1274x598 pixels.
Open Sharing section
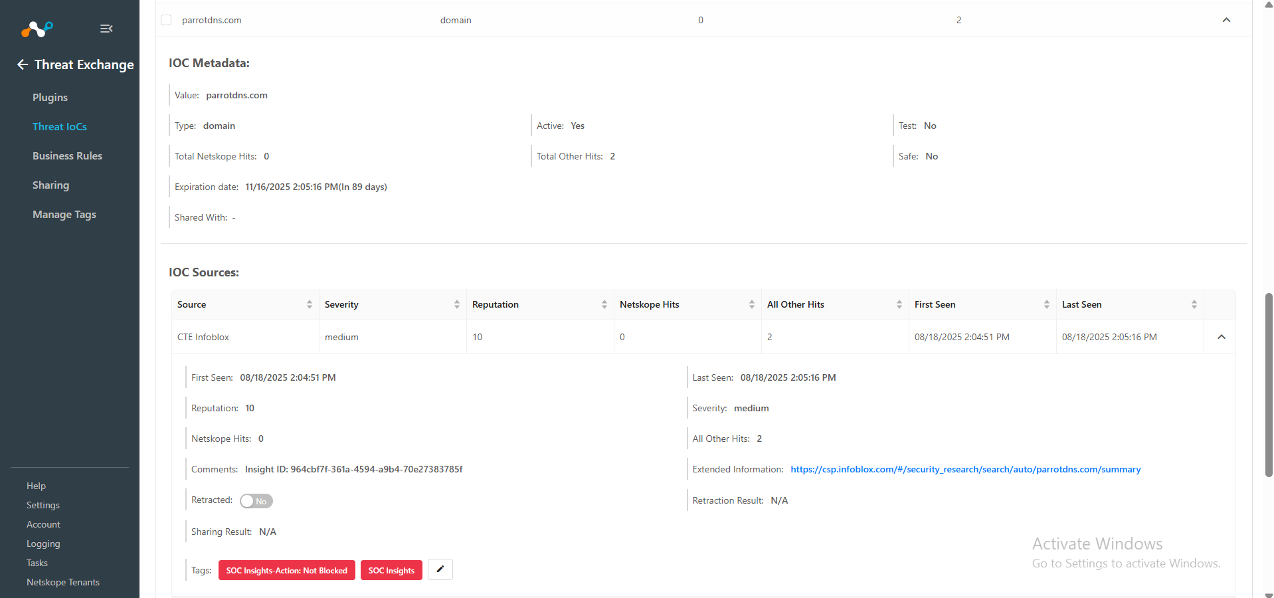point(50,185)
